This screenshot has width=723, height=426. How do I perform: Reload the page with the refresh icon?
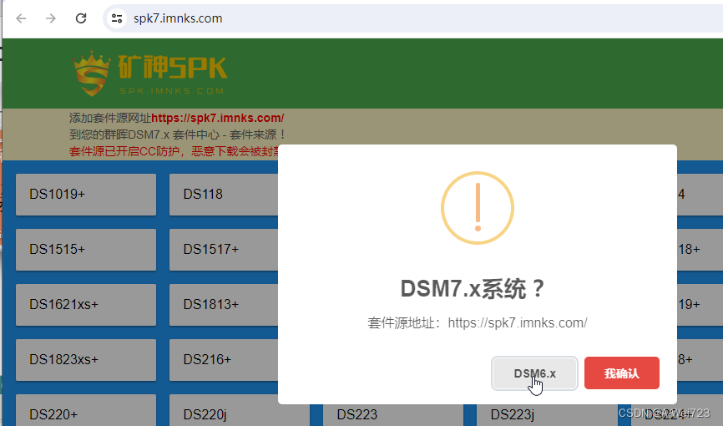pyautogui.click(x=81, y=18)
